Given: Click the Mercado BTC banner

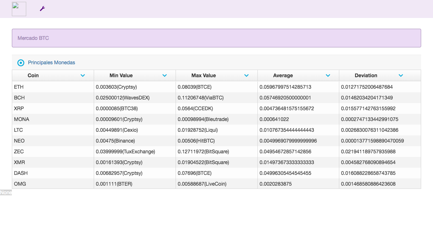Looking at the screenshot, I should pos(216,38).
